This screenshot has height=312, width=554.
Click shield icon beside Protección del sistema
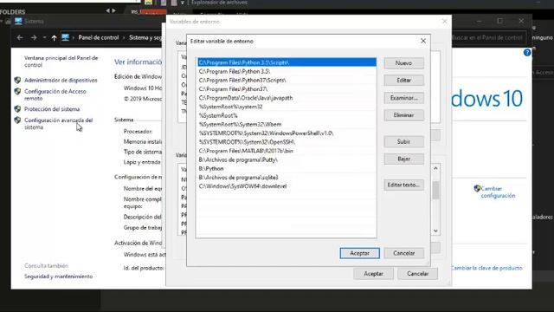(x=17, y=109)
